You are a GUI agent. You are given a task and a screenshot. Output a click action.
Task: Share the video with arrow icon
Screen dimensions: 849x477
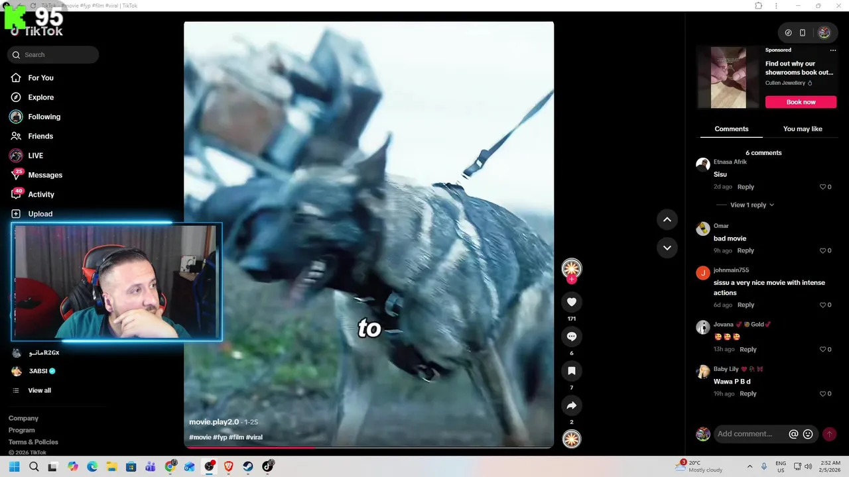(571, 405)
